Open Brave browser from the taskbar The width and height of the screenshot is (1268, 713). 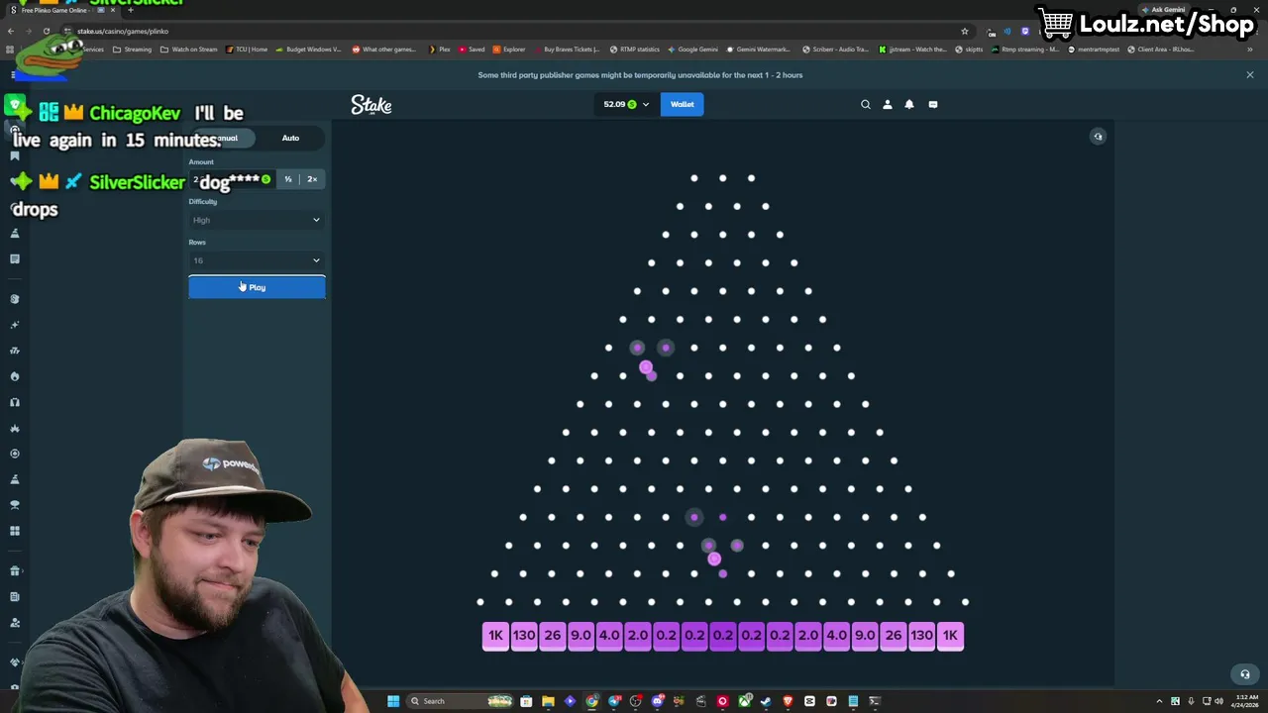point(788,701)
